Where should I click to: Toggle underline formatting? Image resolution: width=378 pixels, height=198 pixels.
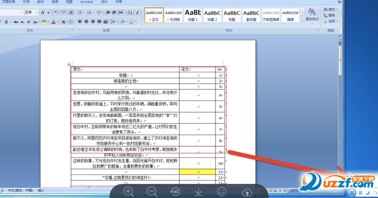pyautogui.click(x=6, y=22)
